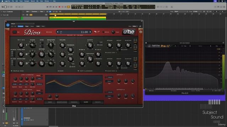Viewport: 227px width, 127px height.
Task: Toggle oscillator Sync lower switch
Action: 42,46
